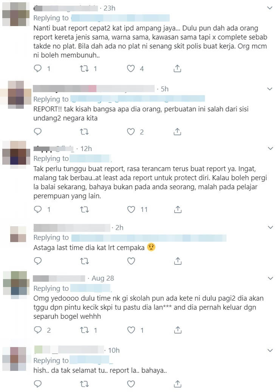The height and width of the screenshot is (392, 279).
Task: Open the profile avatar of the 5h tweet
Action: tap(16, 95)
